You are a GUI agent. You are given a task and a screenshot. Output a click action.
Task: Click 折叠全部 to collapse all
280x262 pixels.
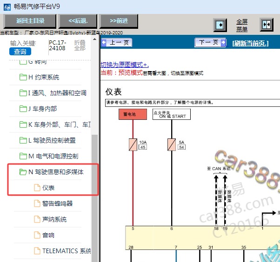click(80, 46)
